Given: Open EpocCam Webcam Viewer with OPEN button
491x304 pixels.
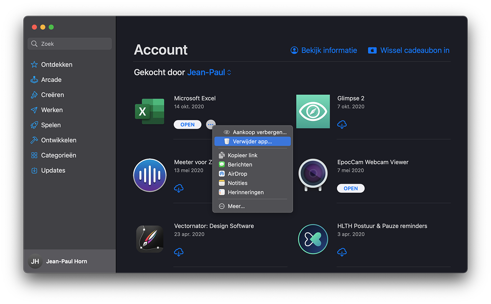Looking at the screenshot, I should 351,188.
